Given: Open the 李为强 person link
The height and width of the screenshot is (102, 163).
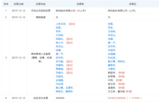Looking at the screenshot, I should 60,61.
